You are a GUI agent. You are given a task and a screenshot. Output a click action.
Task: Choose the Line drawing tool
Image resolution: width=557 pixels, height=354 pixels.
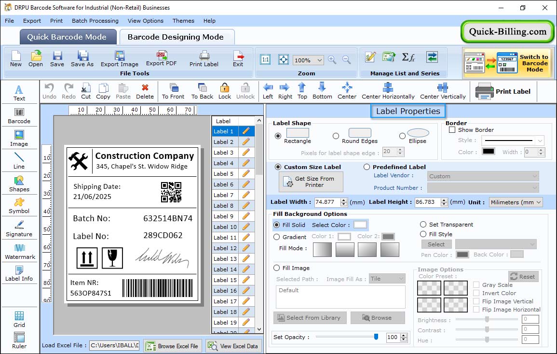click(x=19, y=161)
